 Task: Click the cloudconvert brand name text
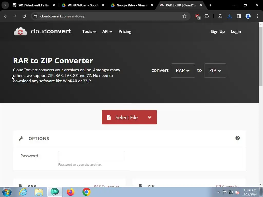pyautogui.click(x=51, y=31)
